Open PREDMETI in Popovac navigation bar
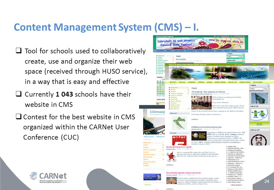This screenshot has width=274, height=190. coord(169,51)
